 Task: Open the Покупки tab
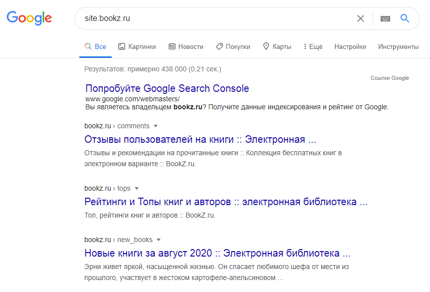pos(233,46)
